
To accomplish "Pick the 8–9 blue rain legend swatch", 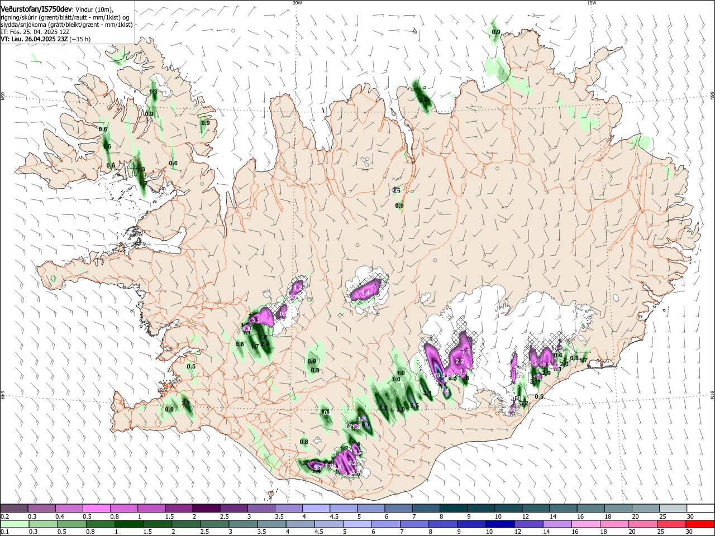I will tap(443, 524).
